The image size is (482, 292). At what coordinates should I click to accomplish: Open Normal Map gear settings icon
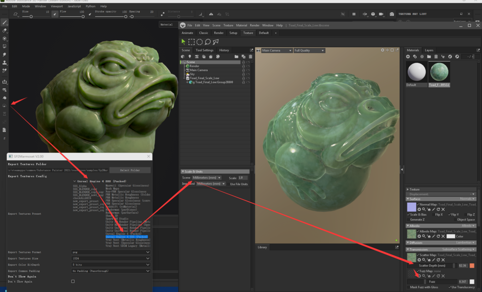coord(419,209)
